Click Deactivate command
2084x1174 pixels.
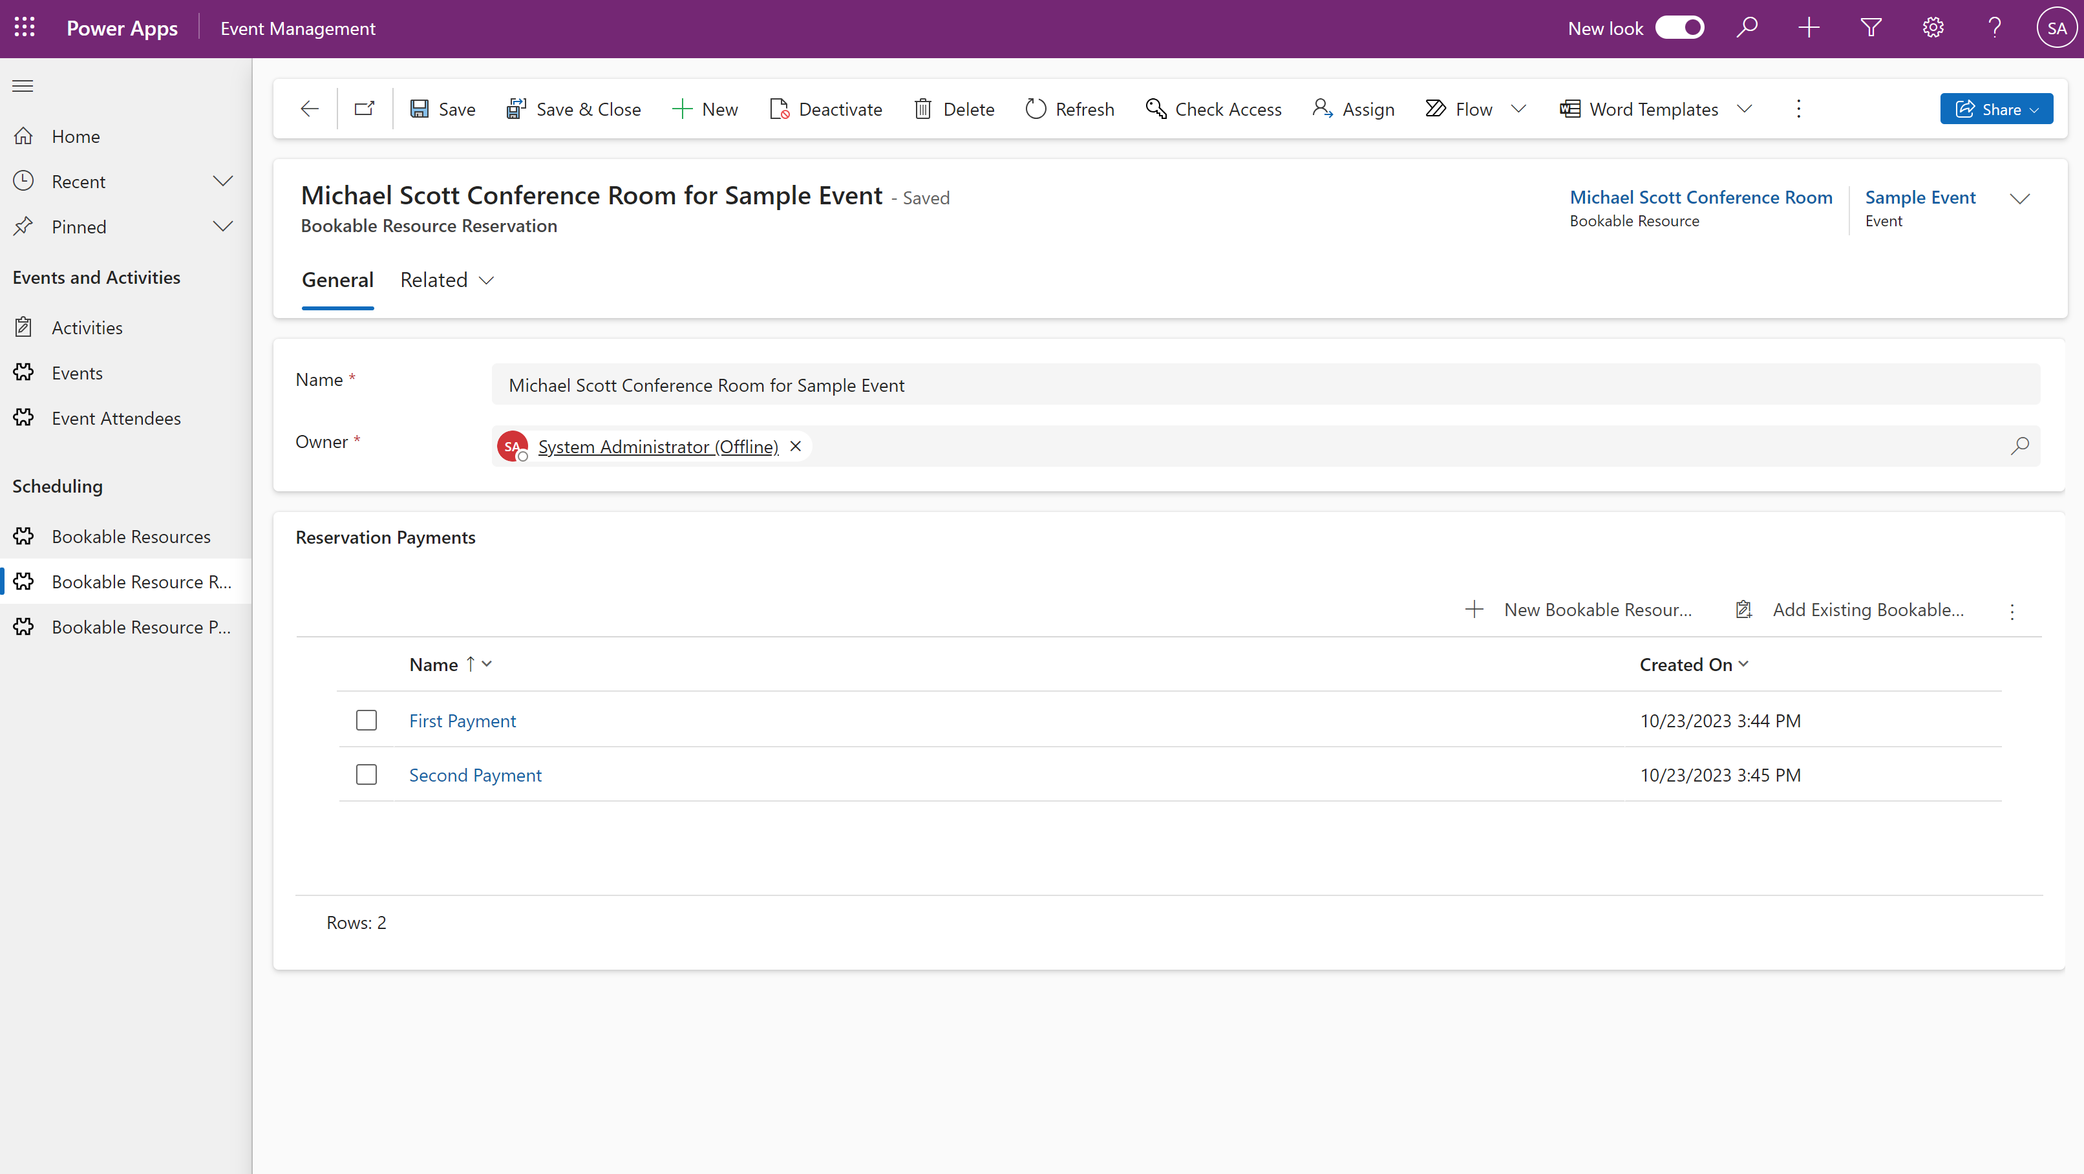825,109
